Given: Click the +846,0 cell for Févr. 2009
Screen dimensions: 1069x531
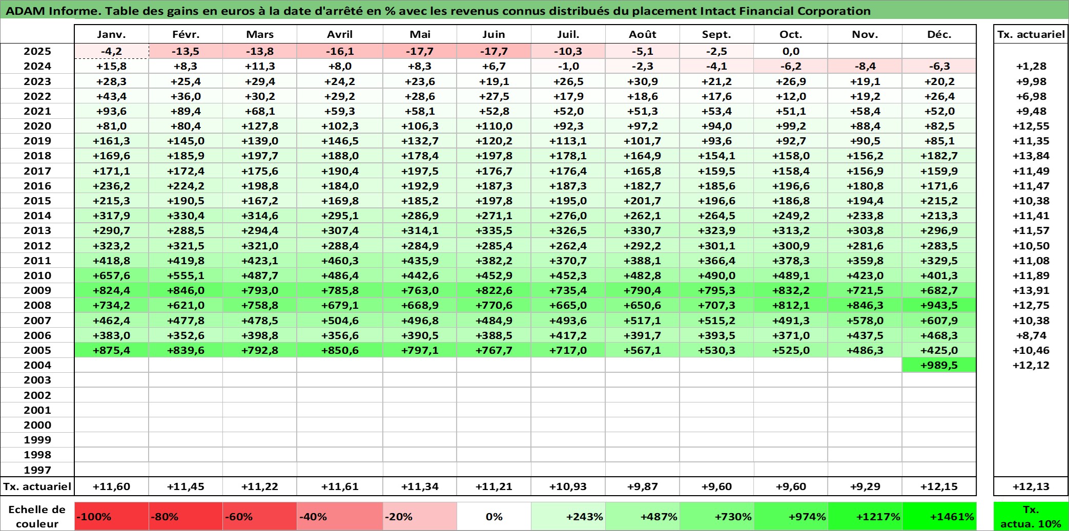Looking at the screenshot, I should [x=186, y=290].
